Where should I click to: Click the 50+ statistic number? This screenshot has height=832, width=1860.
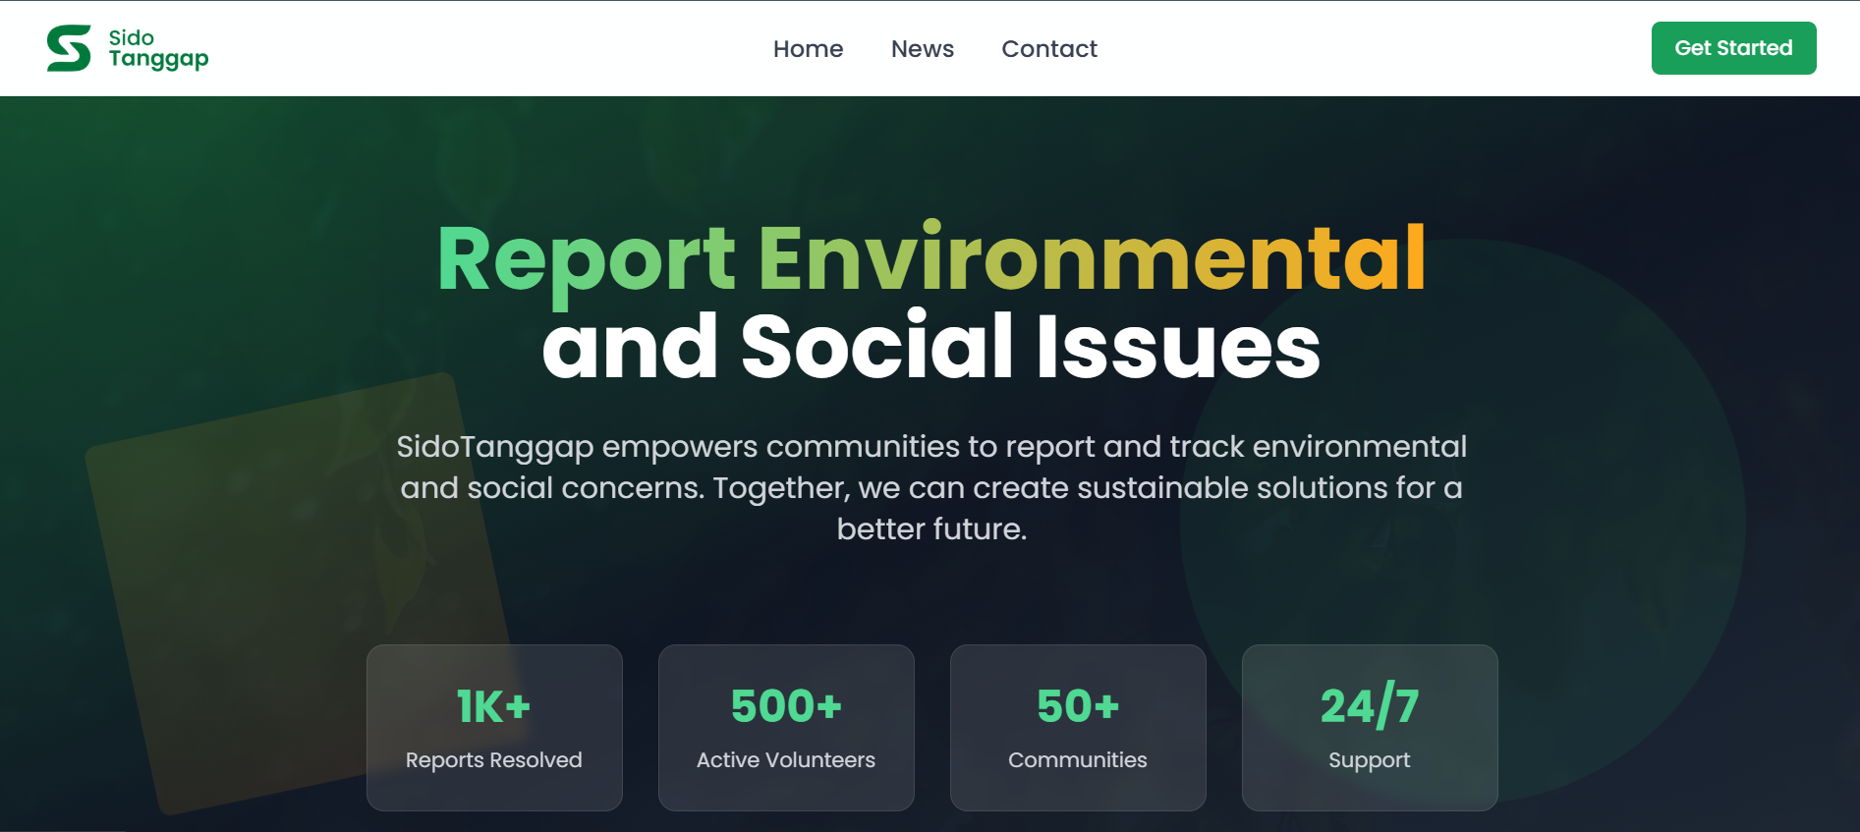click(x=1078, y=706)
